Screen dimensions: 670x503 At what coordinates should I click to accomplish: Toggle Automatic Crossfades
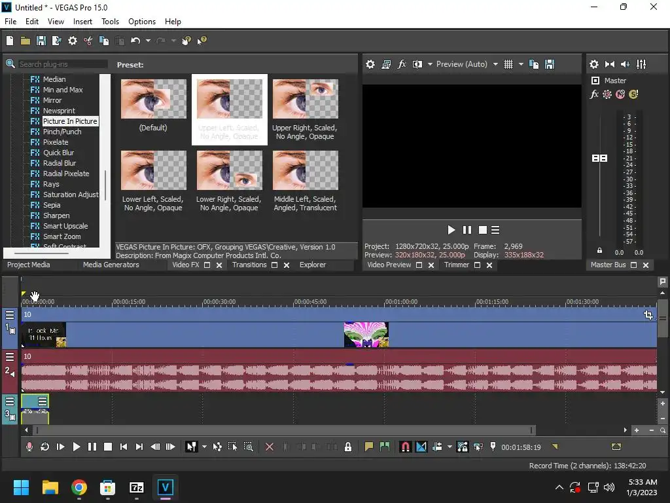tap(421, 447)
